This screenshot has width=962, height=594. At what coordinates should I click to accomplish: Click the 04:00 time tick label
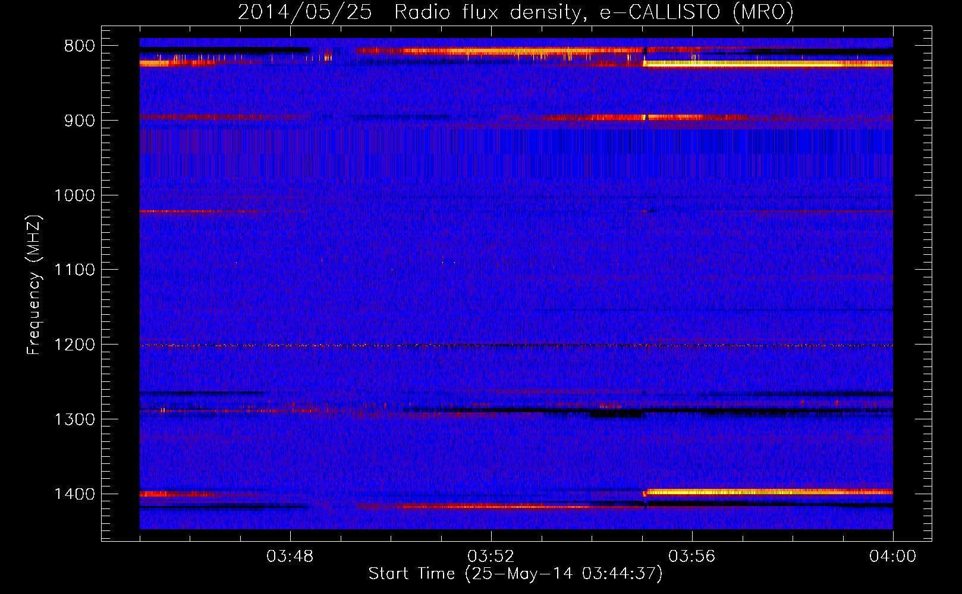point(892,557)
